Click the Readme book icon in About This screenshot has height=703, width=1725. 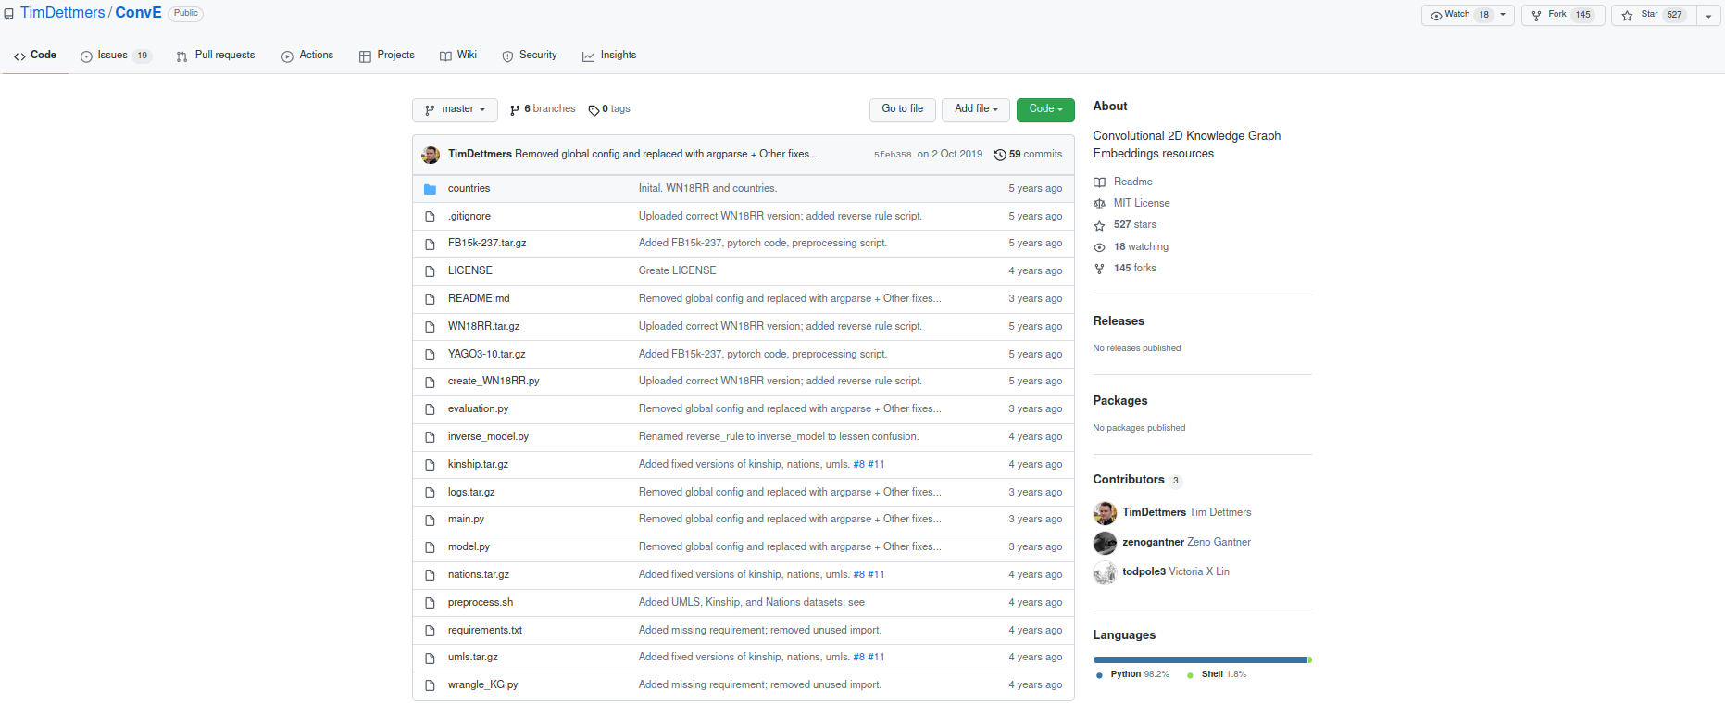(x=1099, y=182)
